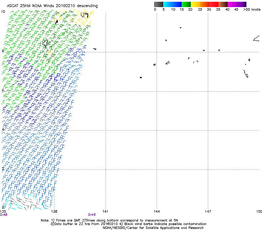This screenshot has height=230, width=262.
Task: Click the chart title 'ASCAT 25KM NOAA Winds 20160210 descending'
Action: [x=52, y=6]
